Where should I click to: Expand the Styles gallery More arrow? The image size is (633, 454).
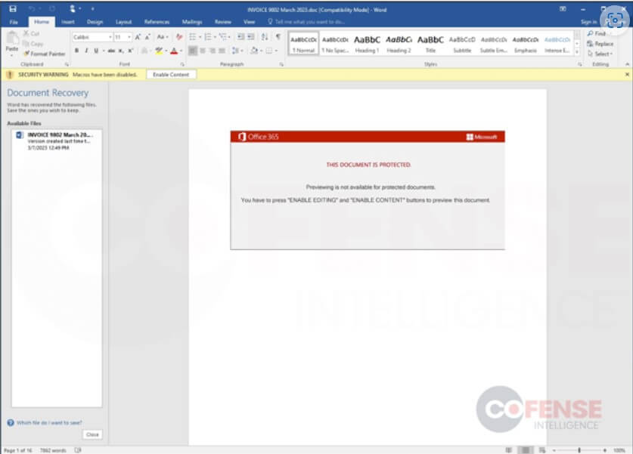coord(577,52)
